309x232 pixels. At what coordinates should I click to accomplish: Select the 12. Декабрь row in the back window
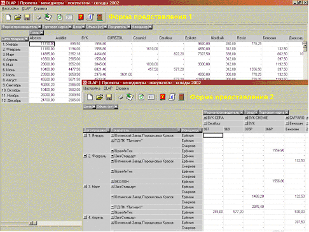coord(15,100)
